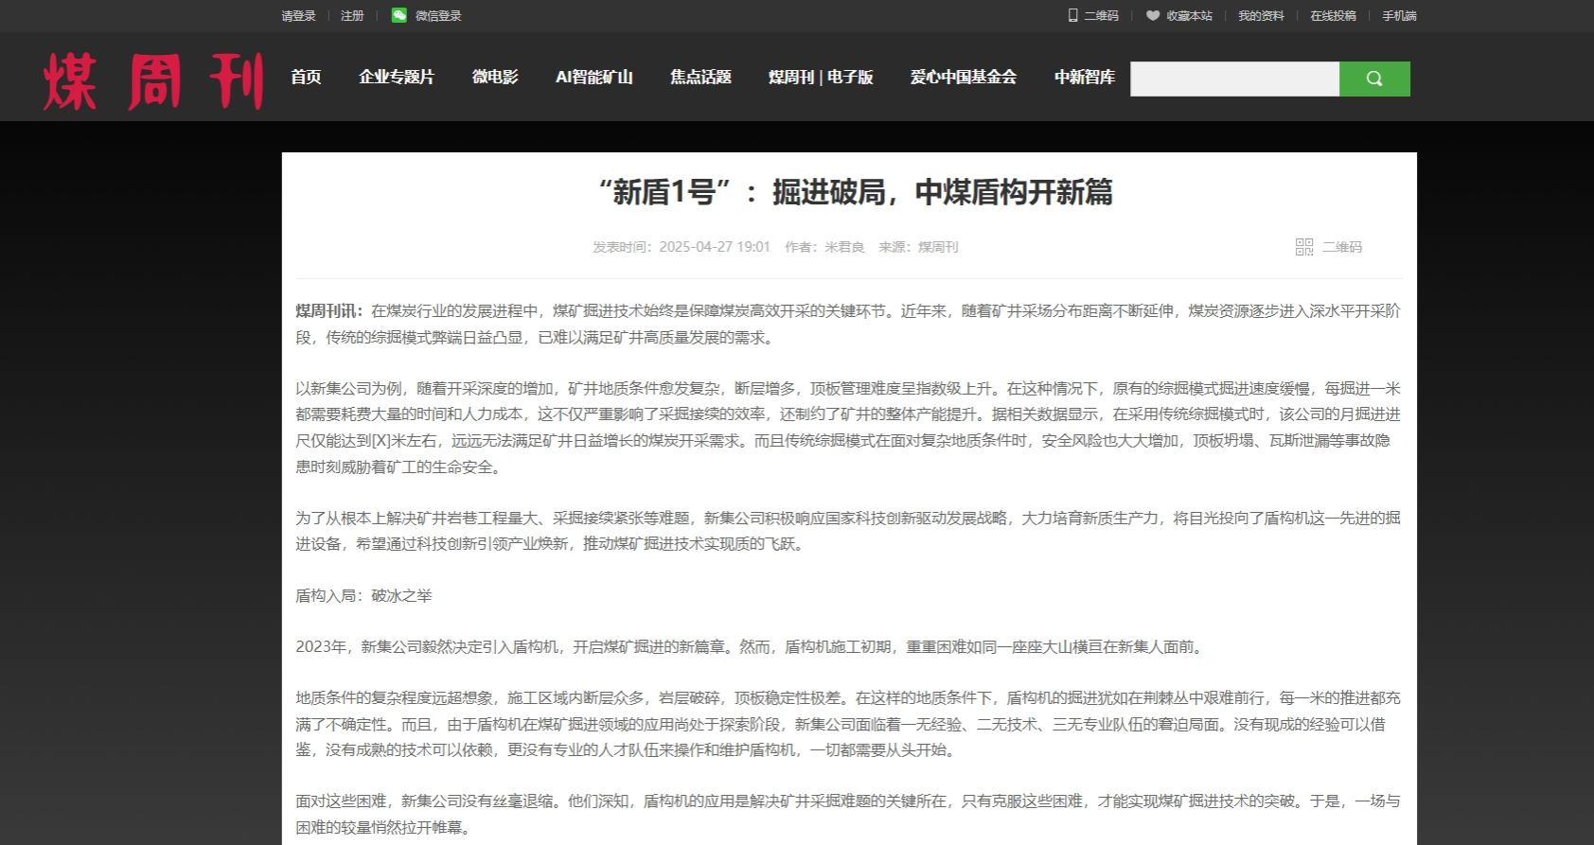1594x845 pixels.
Task: Open the 焦点话题 menu item
Action: [700, 77]
